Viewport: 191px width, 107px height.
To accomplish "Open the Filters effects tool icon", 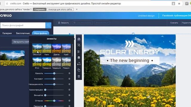I will tap(79, 39).
